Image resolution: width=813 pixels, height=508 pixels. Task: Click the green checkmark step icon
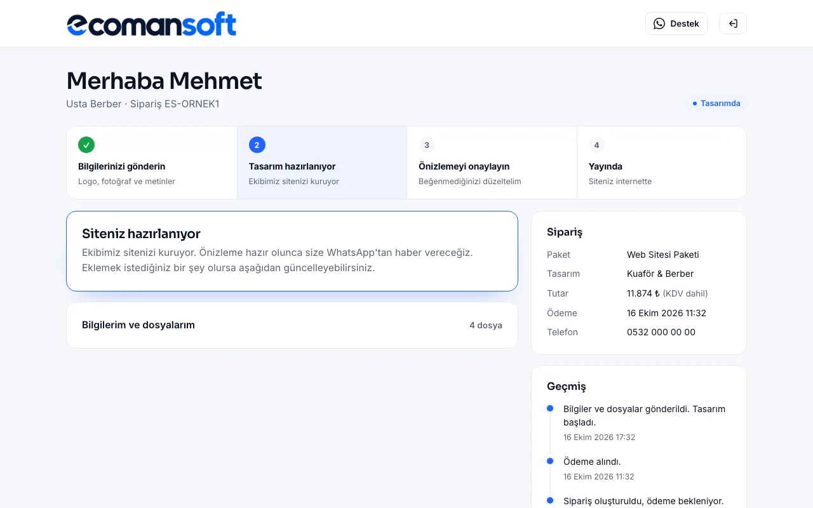click(86, 145)
